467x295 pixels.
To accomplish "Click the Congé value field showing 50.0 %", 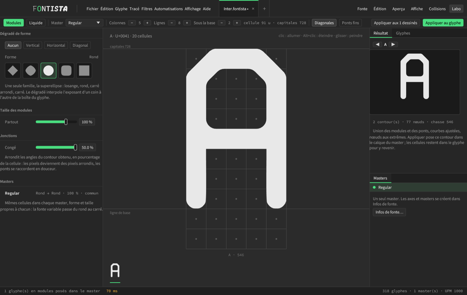I will coord(87,147).
